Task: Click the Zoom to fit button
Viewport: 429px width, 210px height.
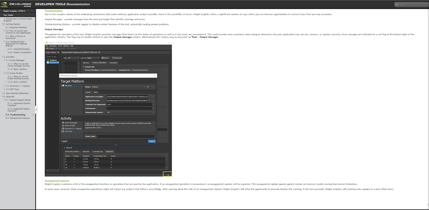Action: (x=117, y=58)
